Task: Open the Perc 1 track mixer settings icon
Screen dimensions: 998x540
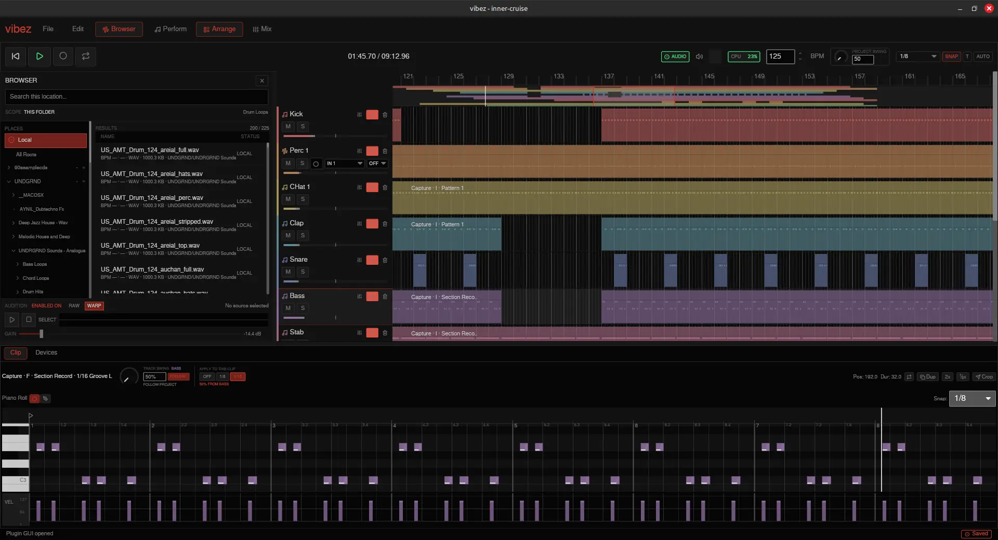Action: (x=359, y=151)
